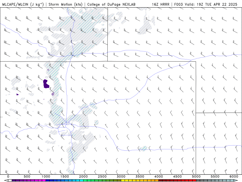This screenshot has height=182, width=242.
Task: Select the 500 color bar label
Action: point(27,177)
